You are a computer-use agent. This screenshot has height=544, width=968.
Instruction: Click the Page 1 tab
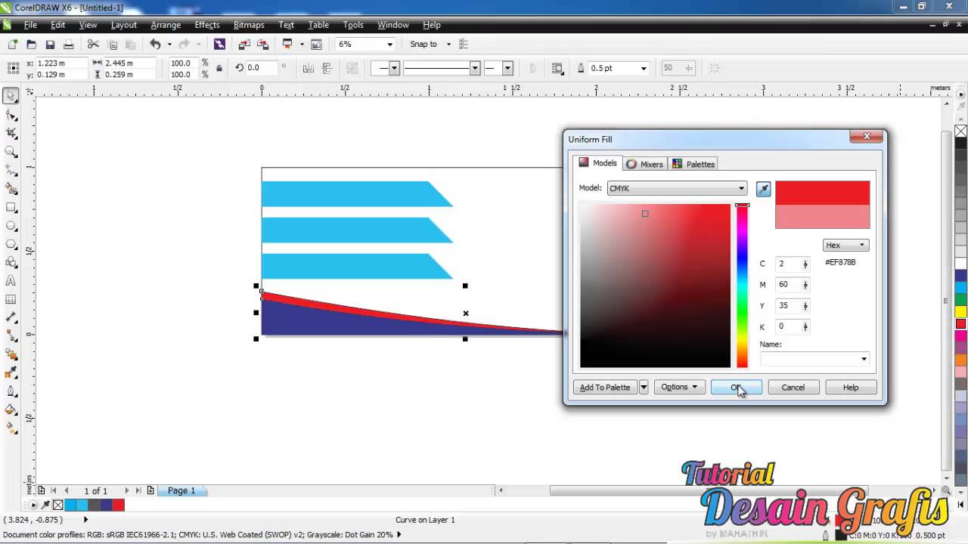181,490
